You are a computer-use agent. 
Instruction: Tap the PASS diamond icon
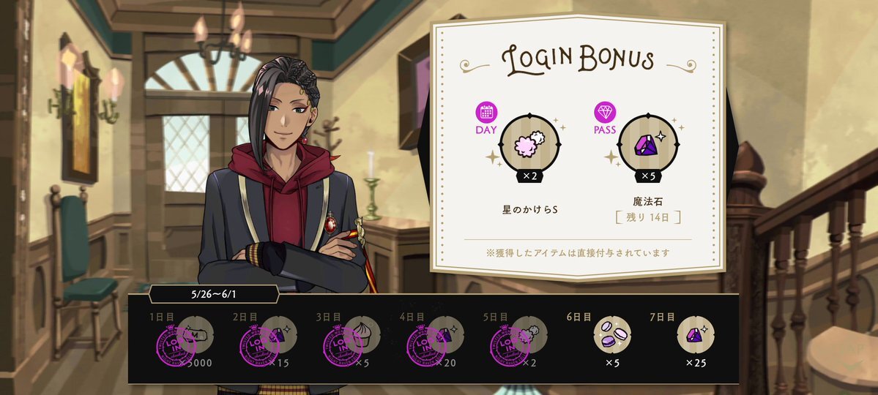[605, 113]
